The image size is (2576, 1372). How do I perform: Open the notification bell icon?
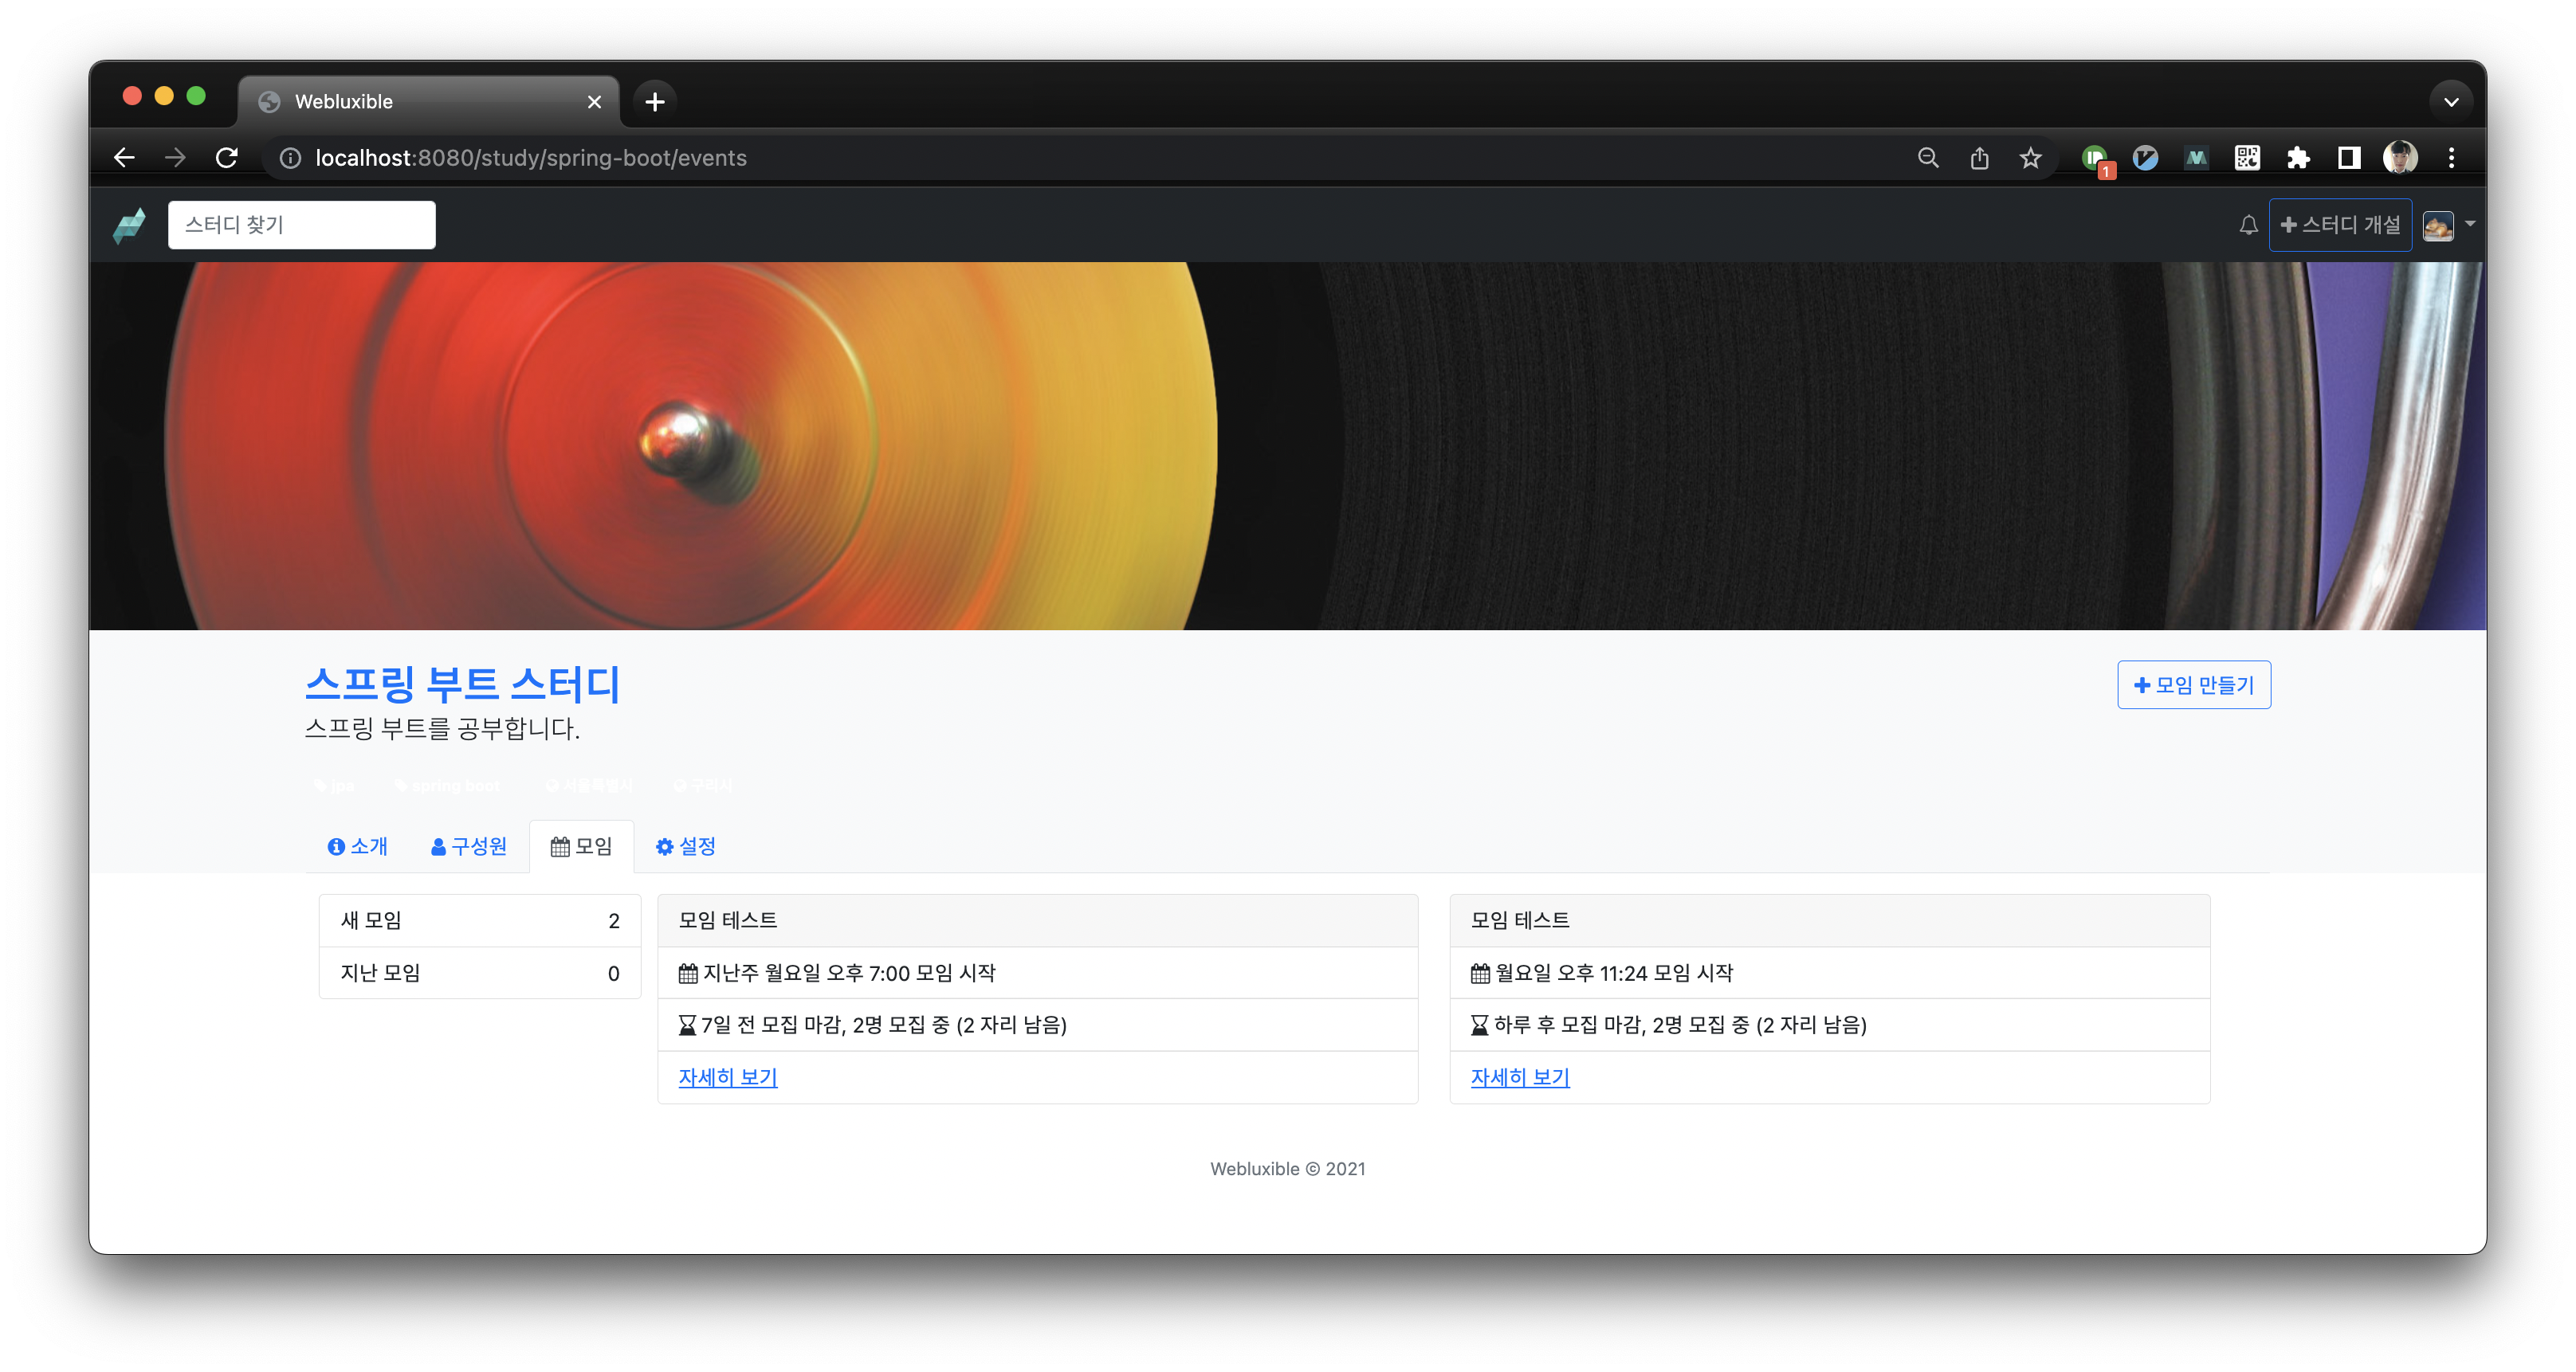click(2248, 225)
